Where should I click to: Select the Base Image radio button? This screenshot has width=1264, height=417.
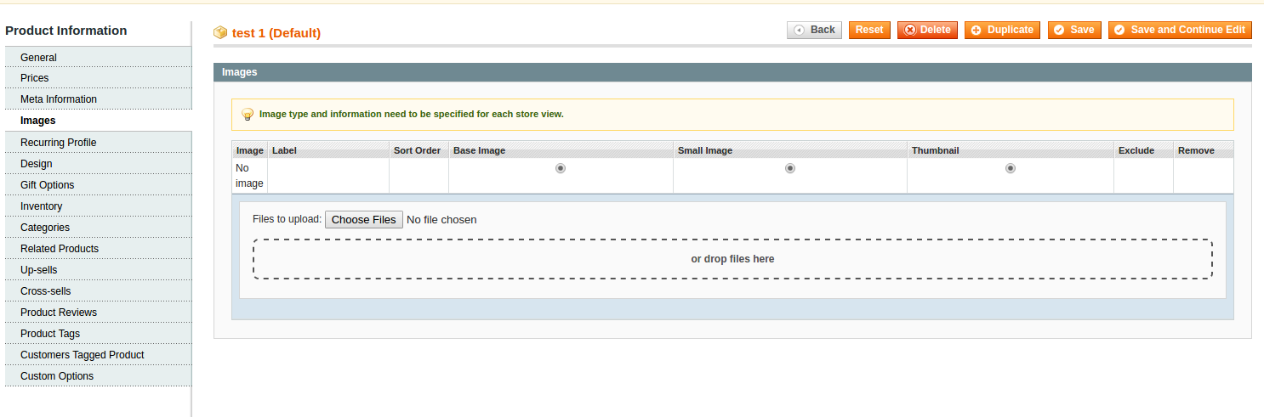pyautogui.click(x=561, y=168)
